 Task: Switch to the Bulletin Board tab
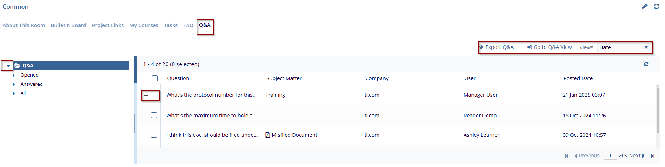pos(68,25)
